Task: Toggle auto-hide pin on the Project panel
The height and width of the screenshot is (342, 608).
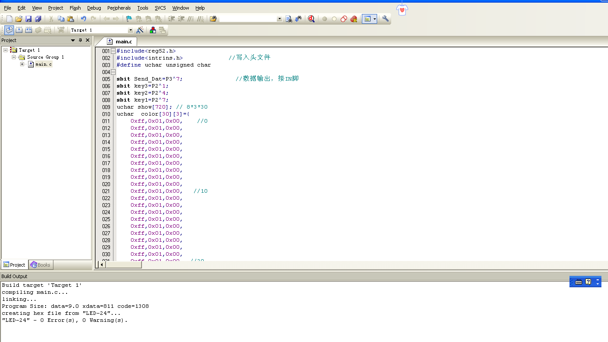Action: pyautogui.click(x=80, y=40)
